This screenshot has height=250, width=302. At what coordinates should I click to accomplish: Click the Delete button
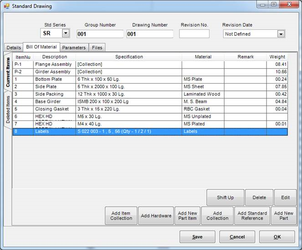259,198
